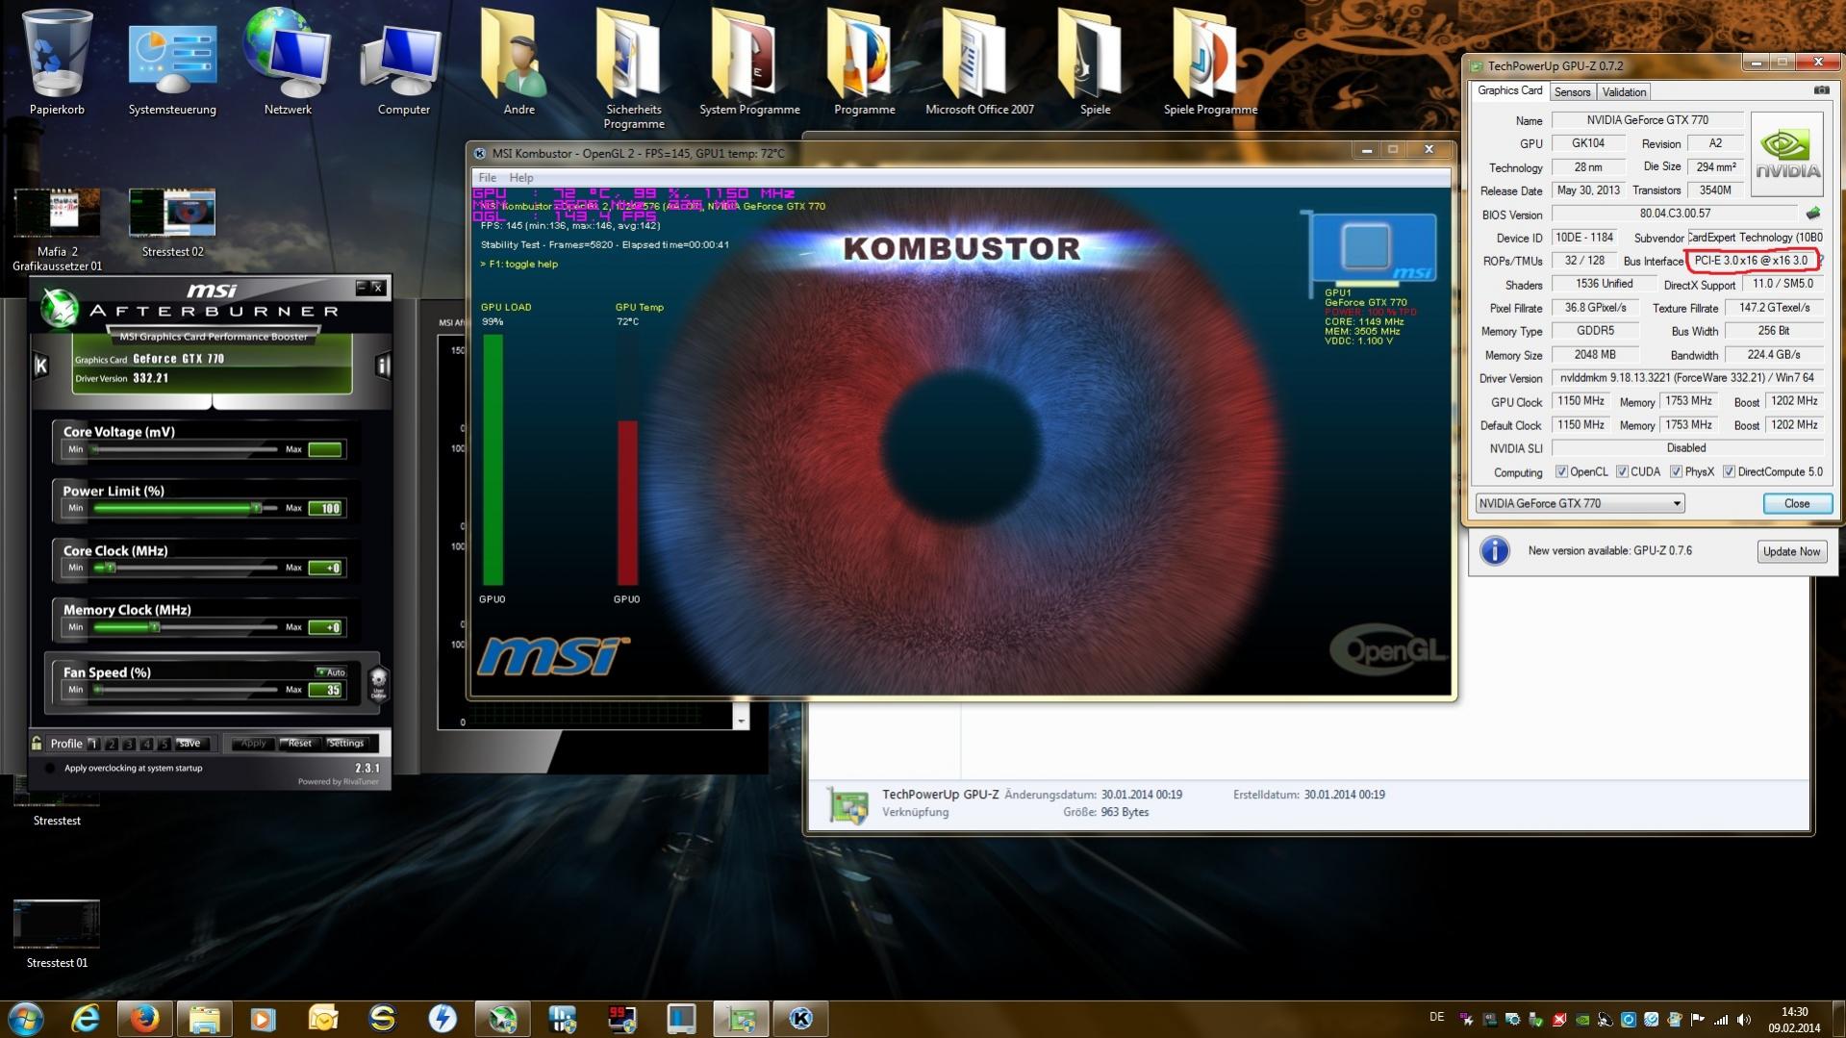This screenshot has height=1038, width=1846.
Task: Enable Apply overclocking at system startup
Action: point(50,769)
